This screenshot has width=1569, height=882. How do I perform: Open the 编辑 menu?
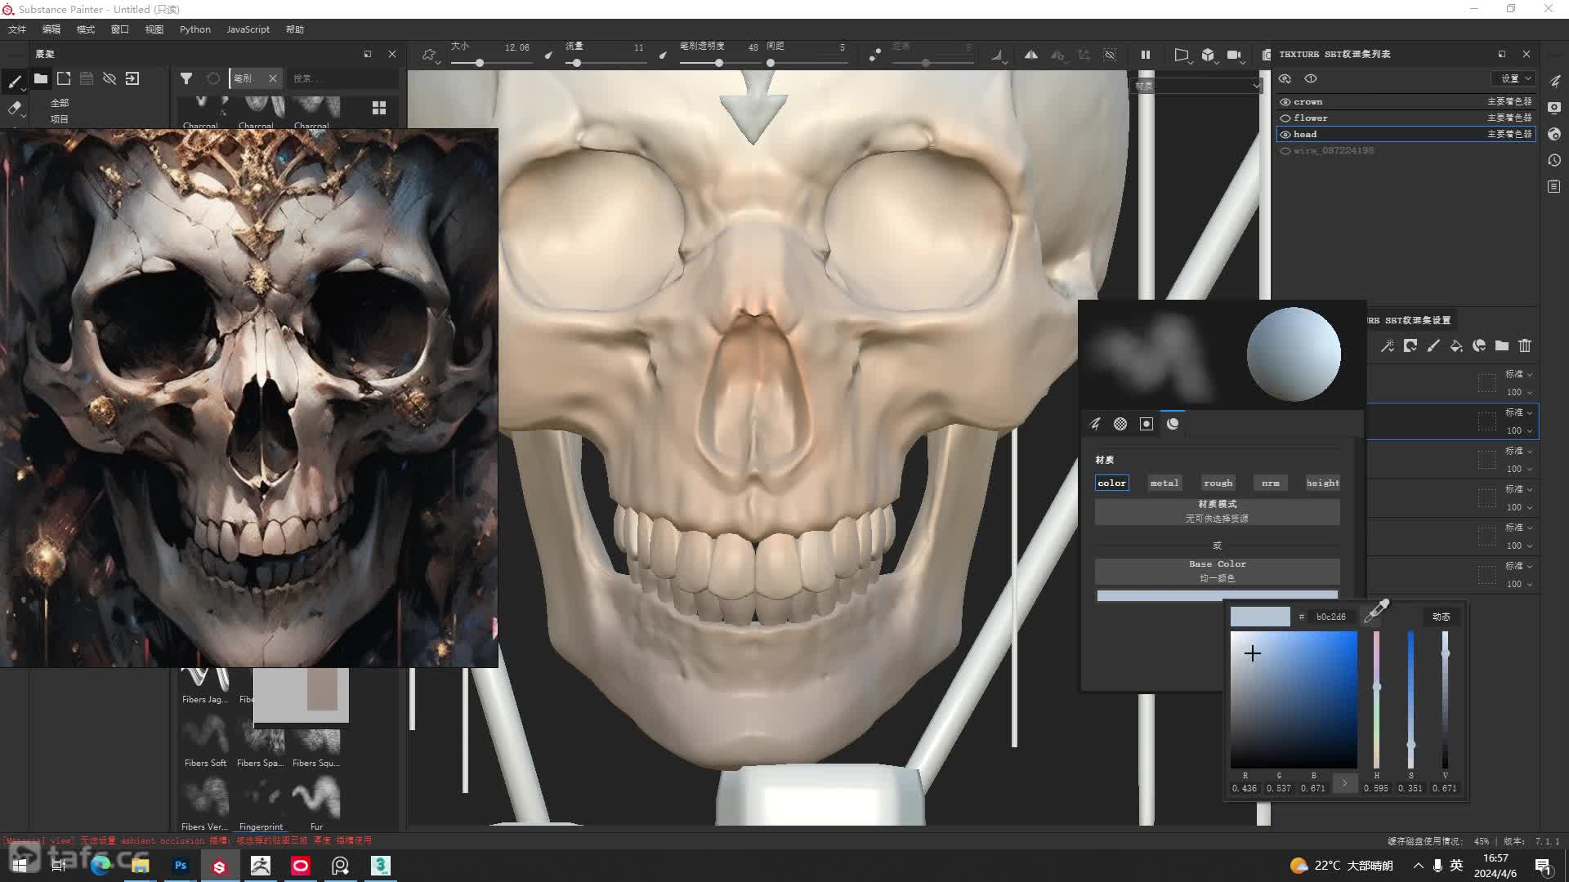coord(51,29)
